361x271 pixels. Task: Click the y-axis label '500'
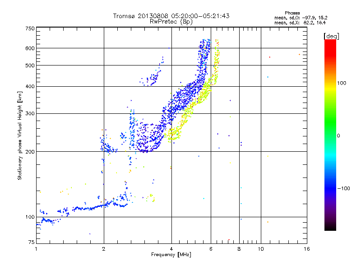(x=30, y=65)
